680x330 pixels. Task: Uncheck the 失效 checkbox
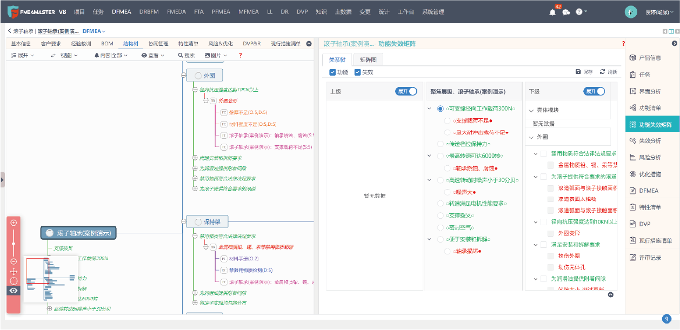click(357, 72)
